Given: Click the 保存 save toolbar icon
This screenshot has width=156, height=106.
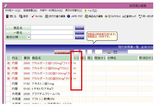Looking at the screenshot, I should (x=21, y=16).
